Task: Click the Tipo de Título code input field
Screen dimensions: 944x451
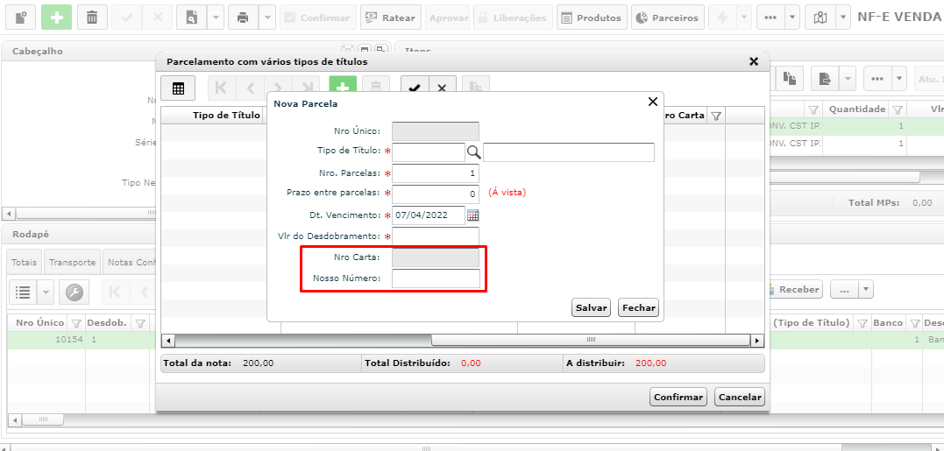Action: pos(429,152)
